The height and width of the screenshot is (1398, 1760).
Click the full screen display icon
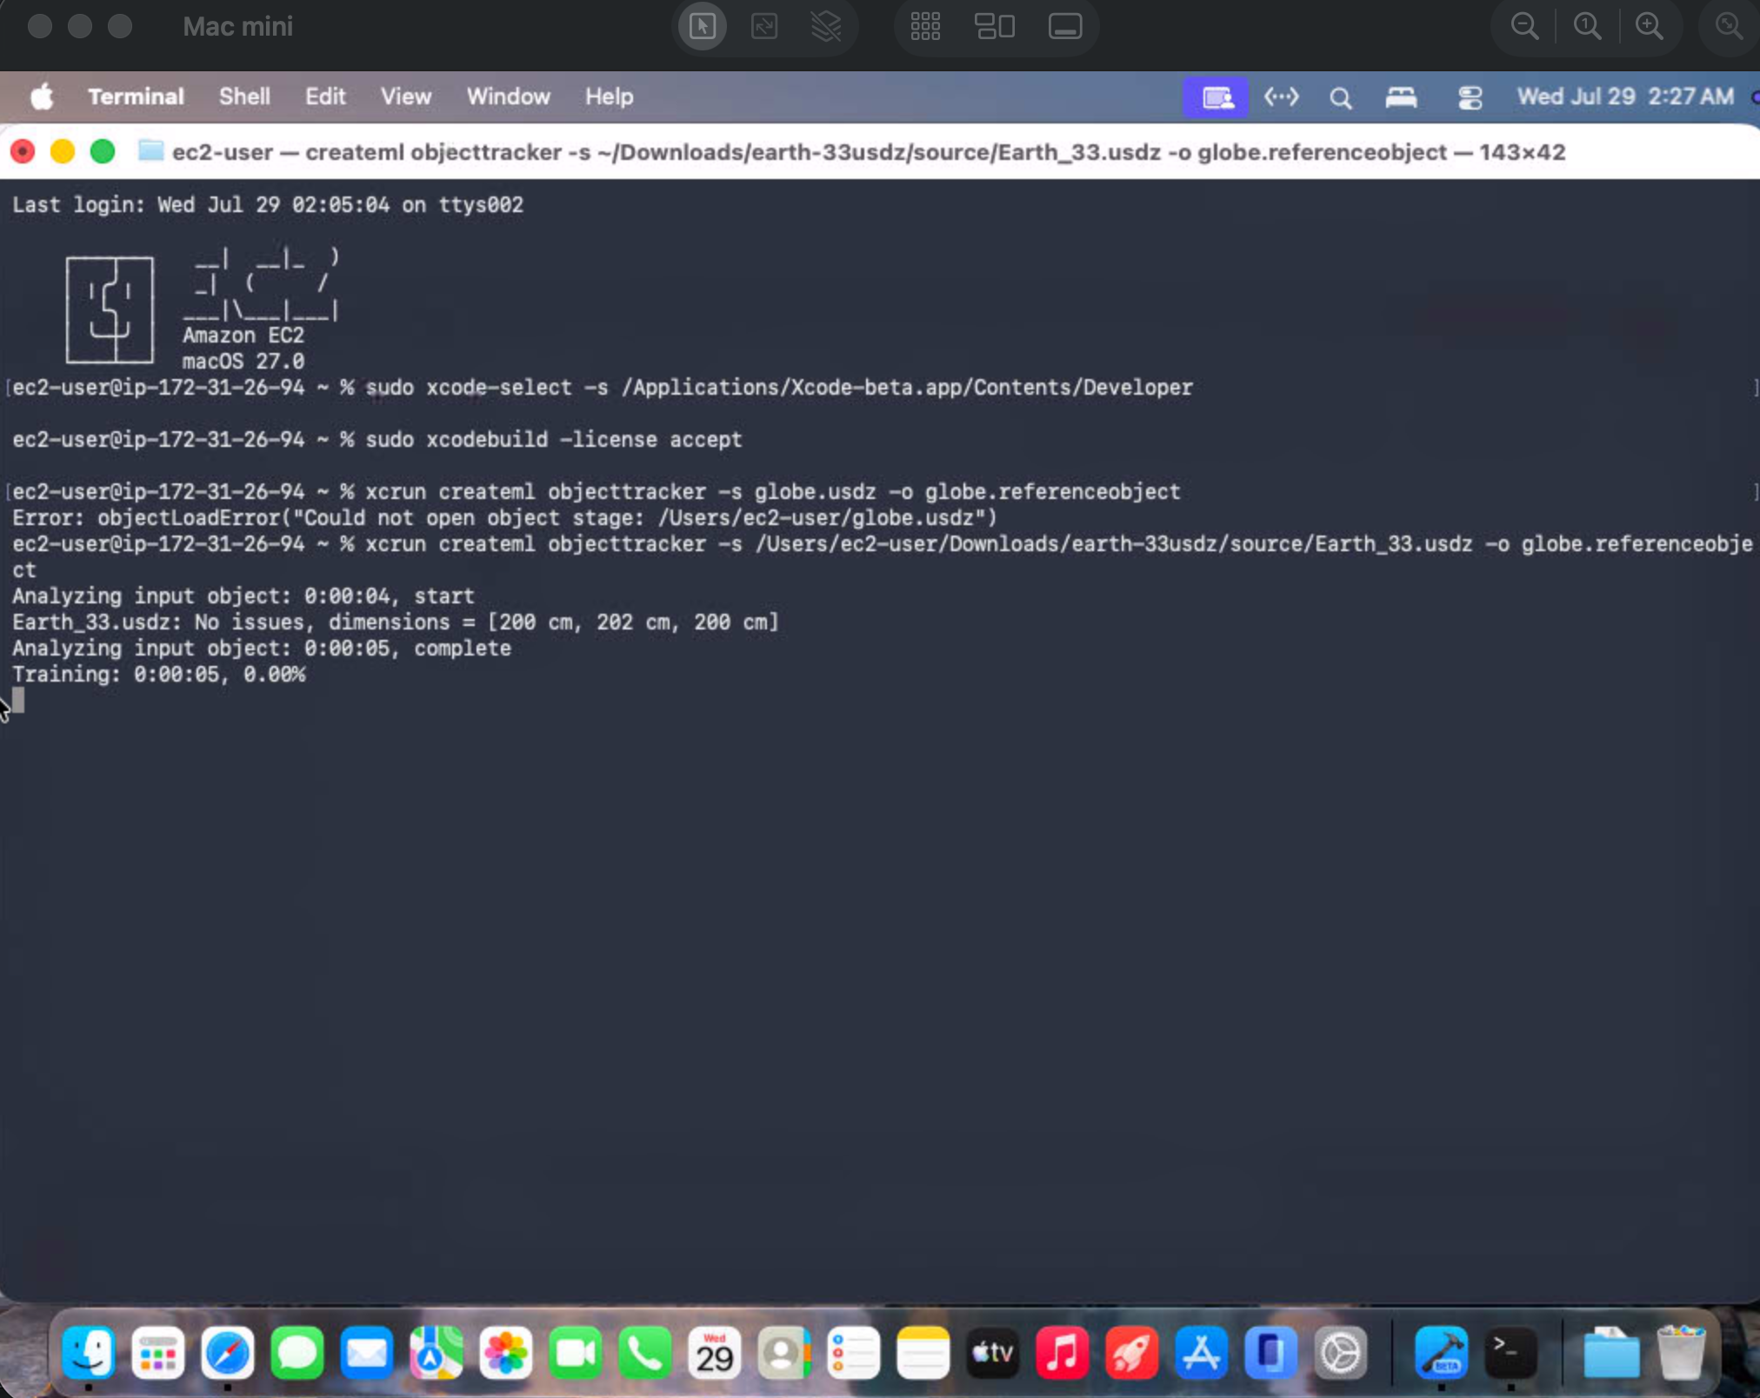(1064, 26)
